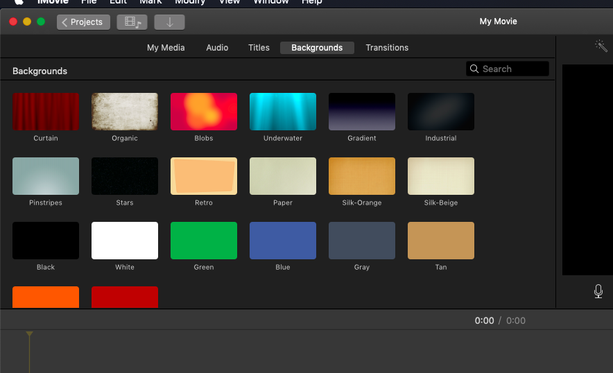
Task: Click the magic wand enhance icon
Action: (601, 46)
